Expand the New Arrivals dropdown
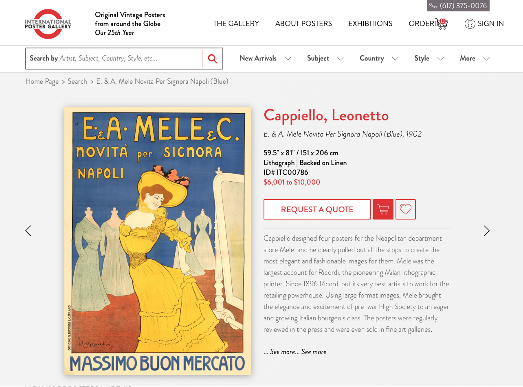This screenshot has height=387, width=523. tap(265, 59)
